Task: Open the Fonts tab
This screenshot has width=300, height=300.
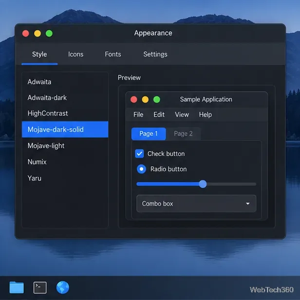Action: pyautogui.click(x=113, y=55)
